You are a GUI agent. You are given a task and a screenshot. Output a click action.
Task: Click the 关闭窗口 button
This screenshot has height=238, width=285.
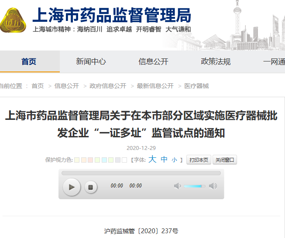coord(225,160)
